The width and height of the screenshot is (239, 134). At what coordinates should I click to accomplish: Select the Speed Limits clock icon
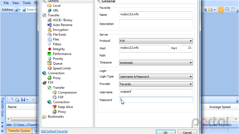coord(49,68)
